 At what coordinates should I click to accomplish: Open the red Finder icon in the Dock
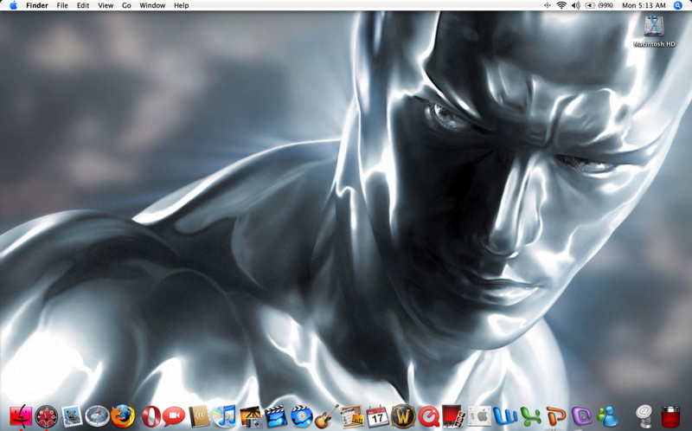pos(21,416)
